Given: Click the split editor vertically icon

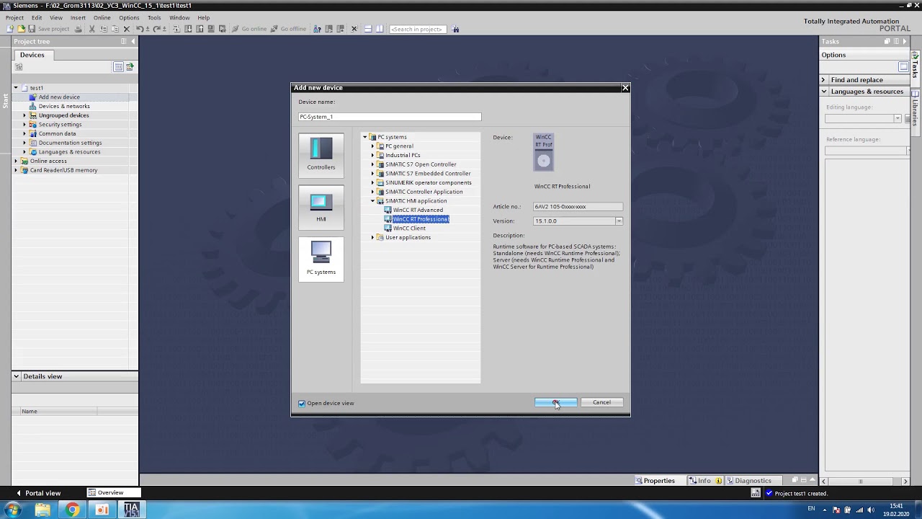Looking at the screenshot, I should [380, 29].
